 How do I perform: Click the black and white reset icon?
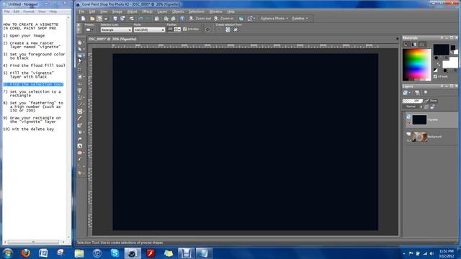tap(435, 70)
